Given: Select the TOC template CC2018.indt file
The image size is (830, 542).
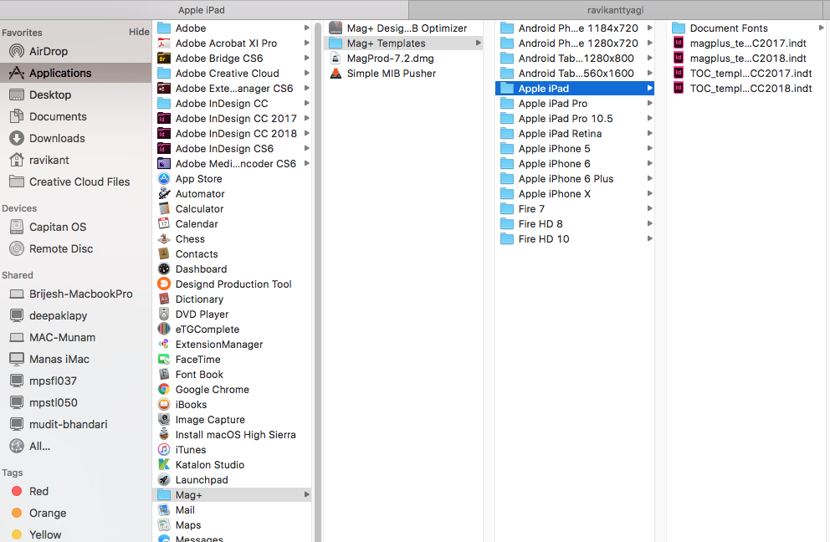Looking at the screenshot, I should pos(747,89).
